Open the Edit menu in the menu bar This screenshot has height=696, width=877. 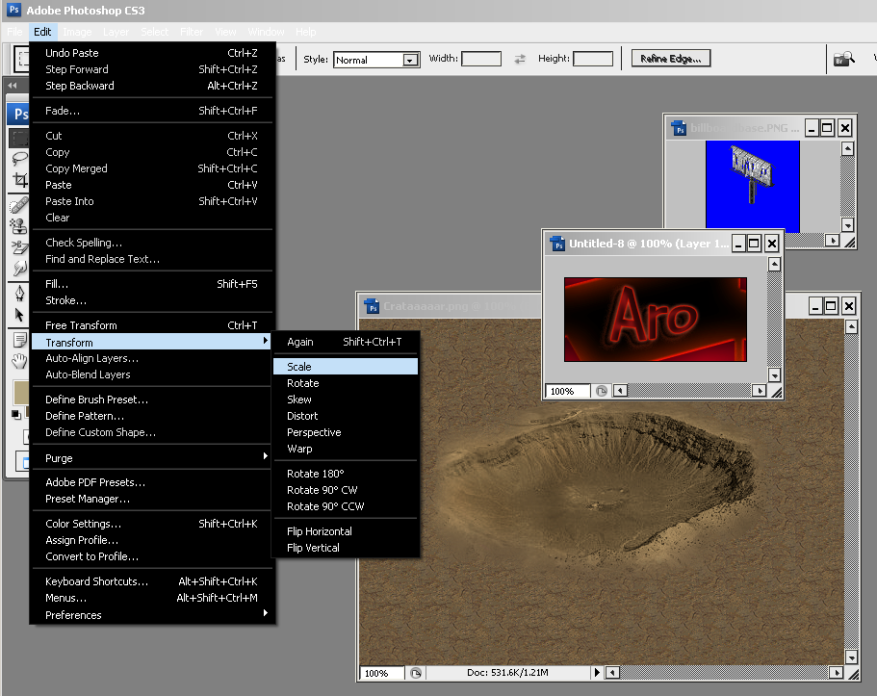click(42, 32)
